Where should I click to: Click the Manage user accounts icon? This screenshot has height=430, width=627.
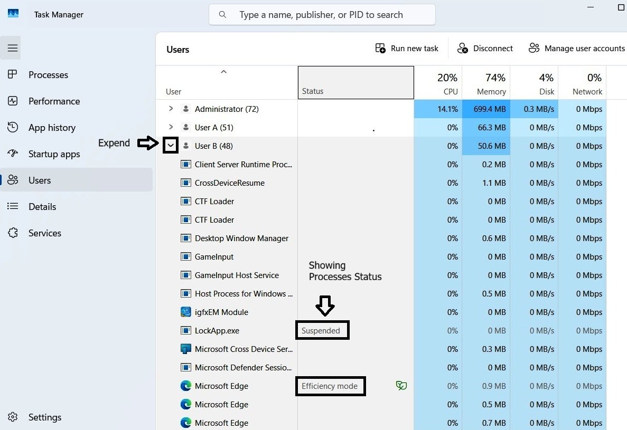[534, 49]
